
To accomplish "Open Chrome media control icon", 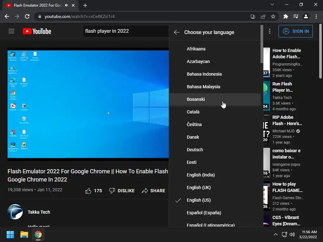I will [x=296, y=16].
